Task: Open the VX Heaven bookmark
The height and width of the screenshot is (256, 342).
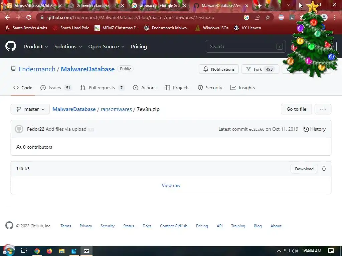Action: pyautogui.click(x=247, y=28)
